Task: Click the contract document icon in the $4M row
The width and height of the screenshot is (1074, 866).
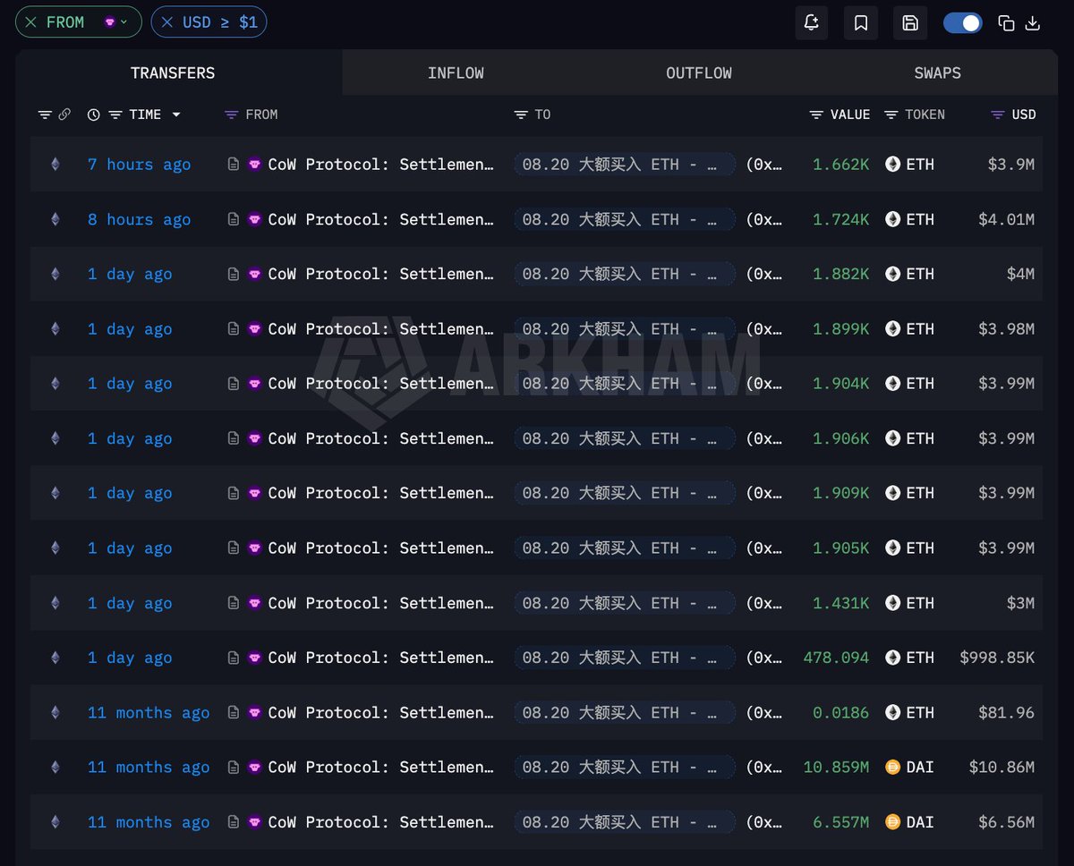Action: click(234, 274)
